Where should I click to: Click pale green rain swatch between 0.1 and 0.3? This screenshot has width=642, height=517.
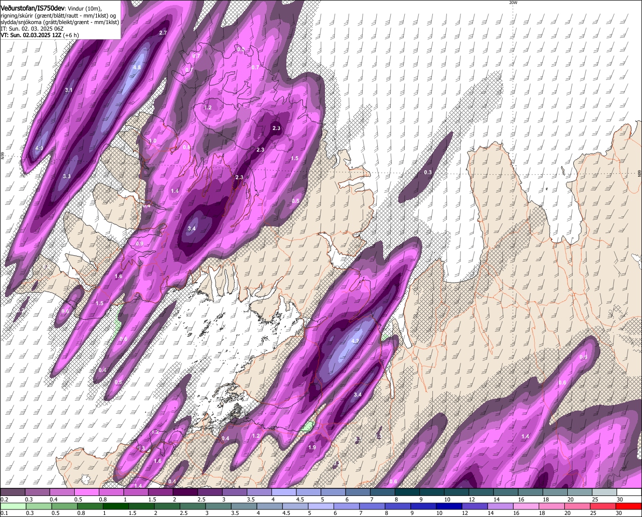[x=13, y=506]
